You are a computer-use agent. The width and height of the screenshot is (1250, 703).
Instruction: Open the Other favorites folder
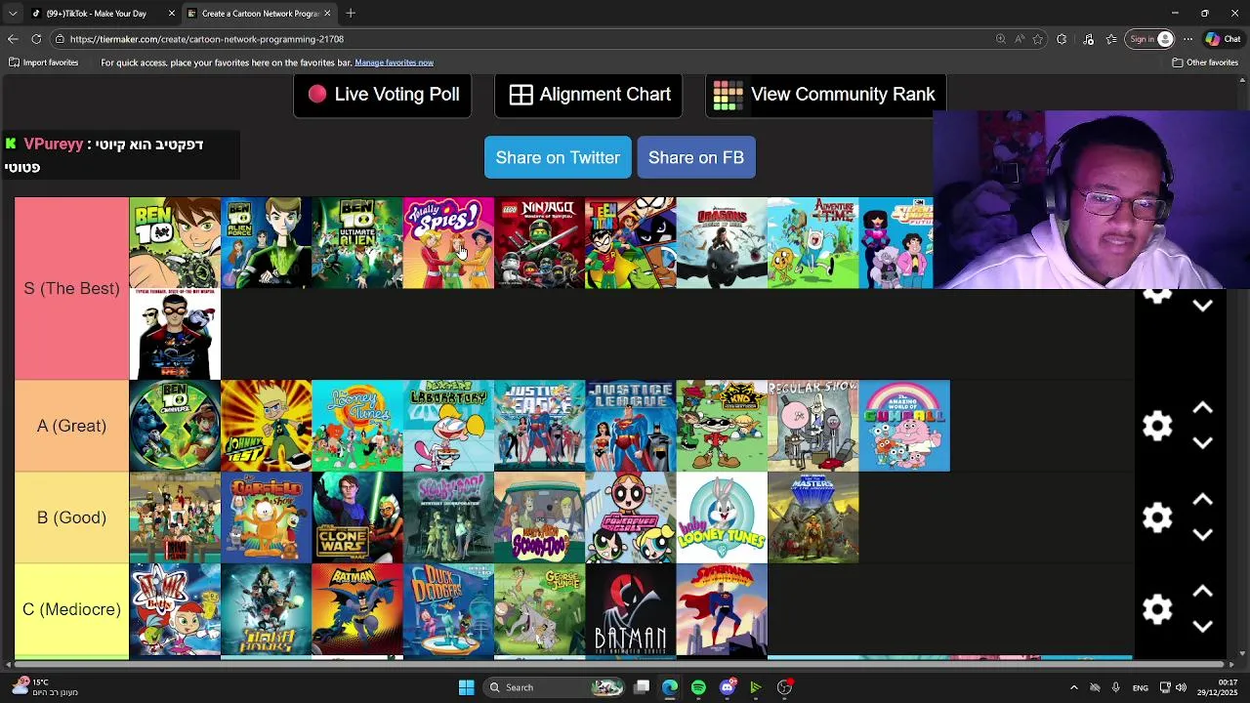pos(1205,62)
